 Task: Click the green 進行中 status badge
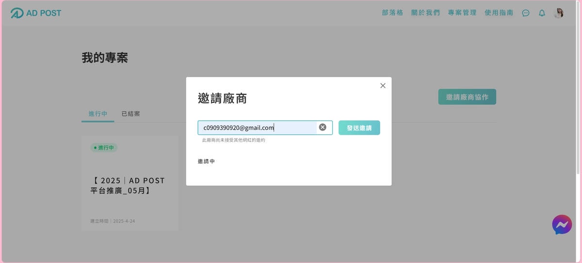(104, 148)
